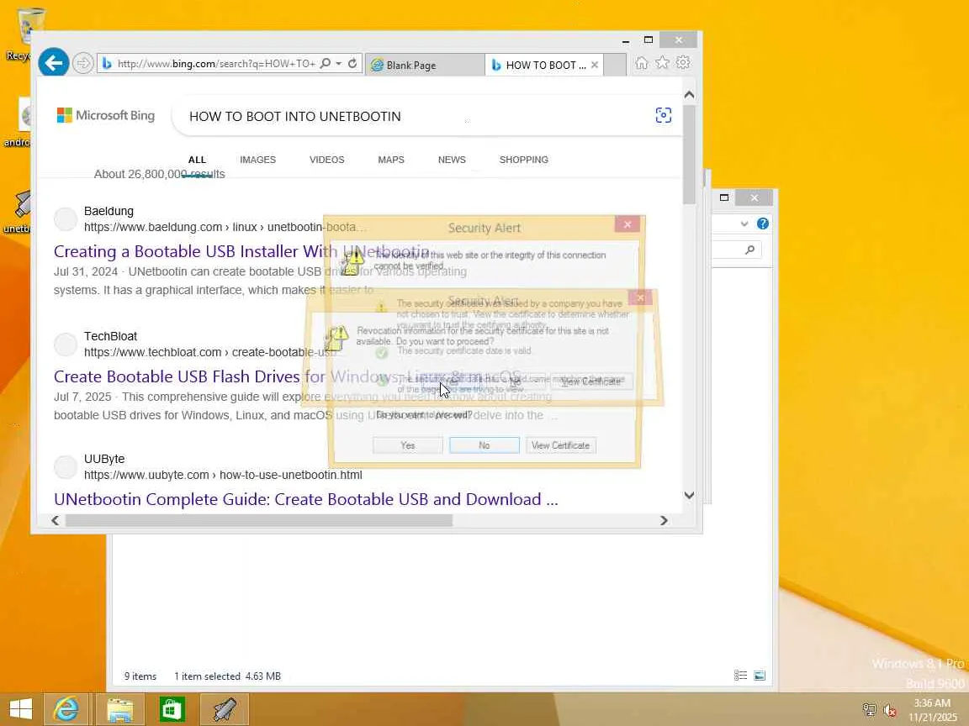
Task: Click the Baeldung site favicon
Action: tap(66, 219)
